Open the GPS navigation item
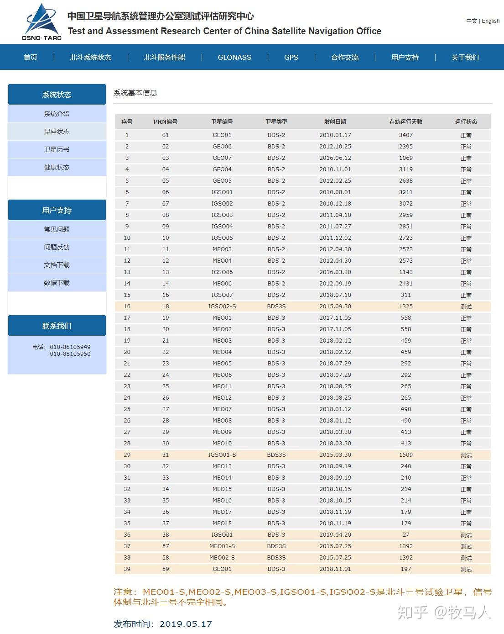504x634 pixels. pos(291,58)
